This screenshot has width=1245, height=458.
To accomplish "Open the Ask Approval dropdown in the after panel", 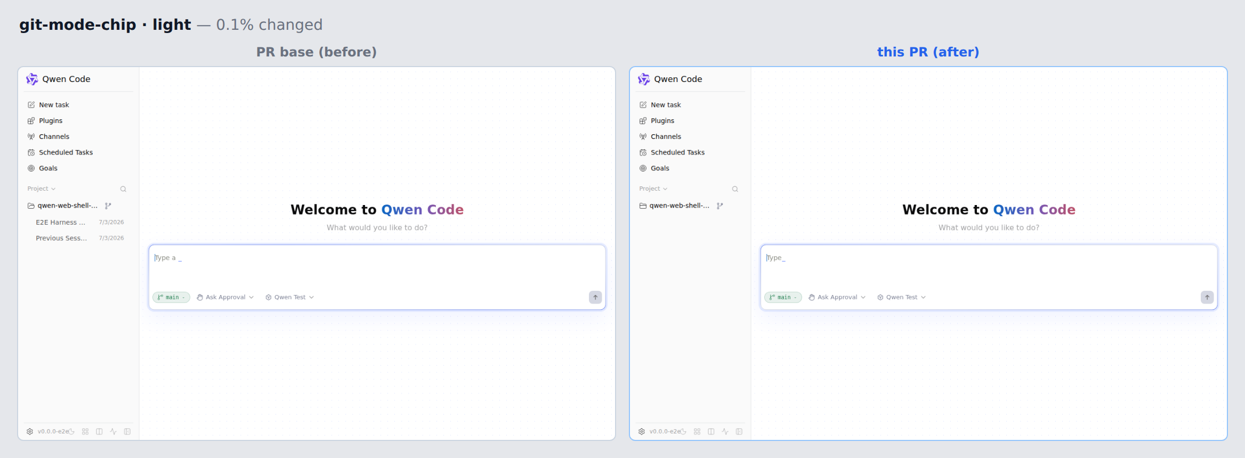I will pos(837,297).
